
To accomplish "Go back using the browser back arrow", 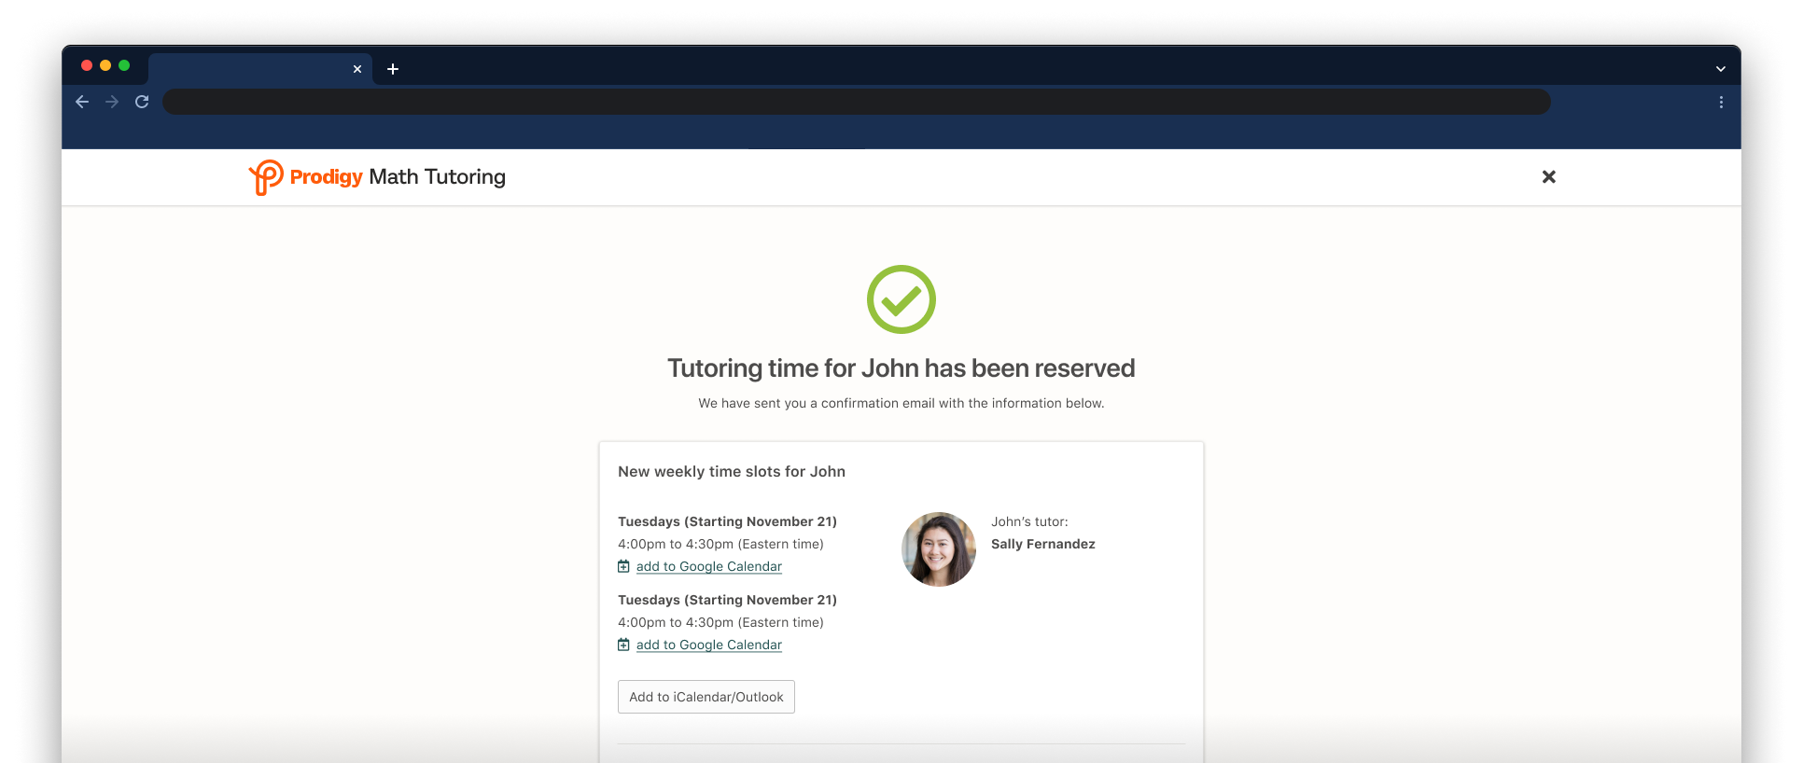I will pos(82,102).
